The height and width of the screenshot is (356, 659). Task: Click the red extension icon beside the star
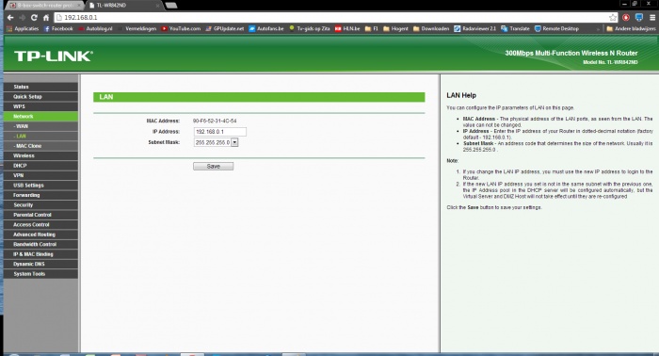(626, 18)
